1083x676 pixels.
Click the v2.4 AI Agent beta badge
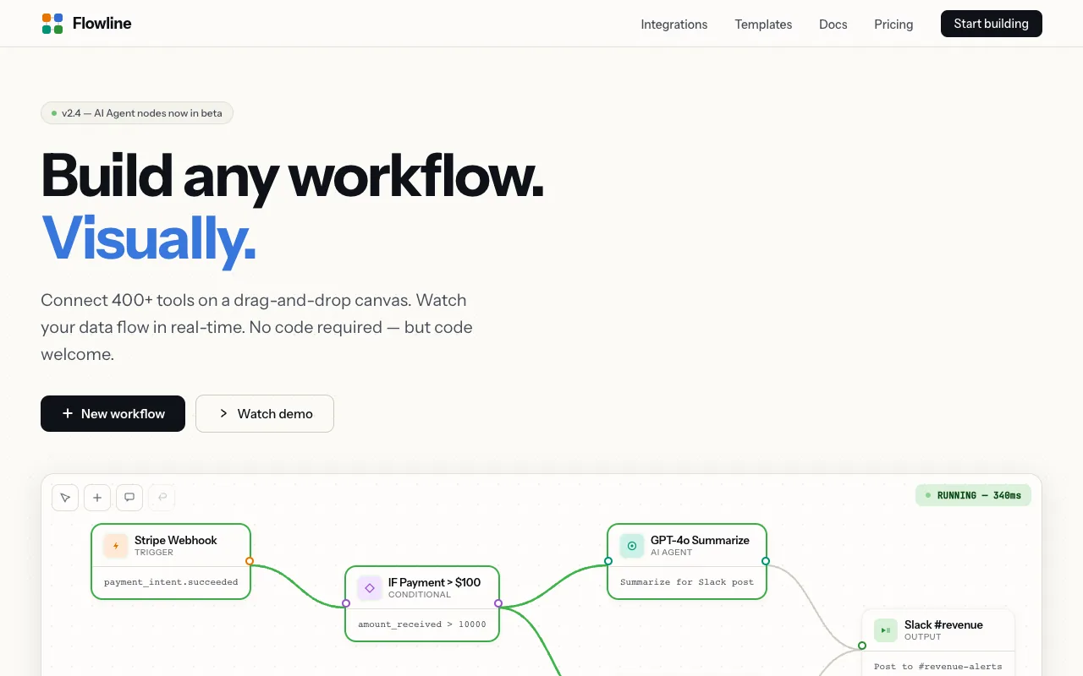pyautogui.click(x=137, y=112)
